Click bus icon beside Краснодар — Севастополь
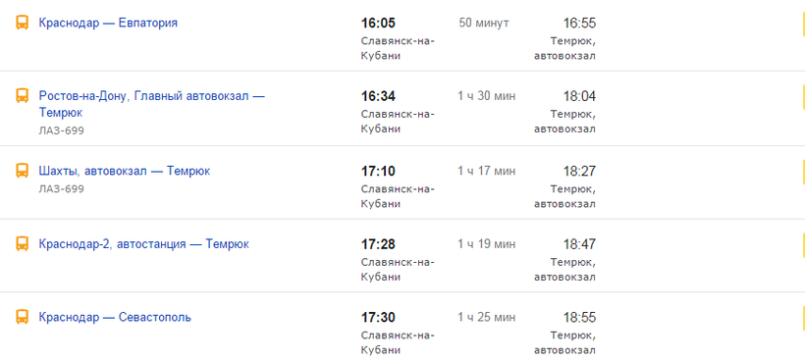 click(22, 317)
